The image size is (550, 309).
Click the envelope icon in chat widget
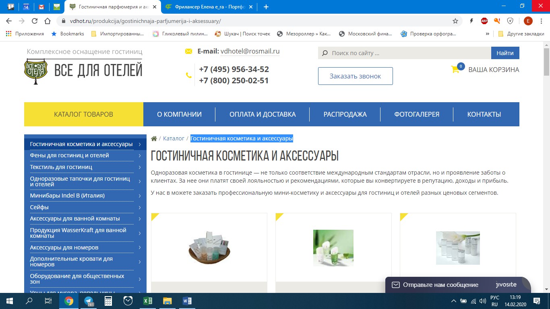pos(396,285)
